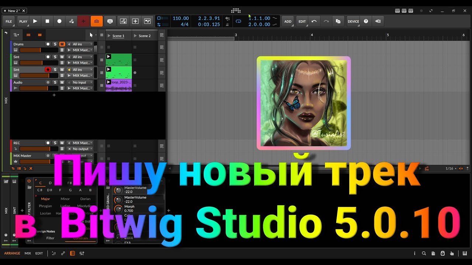Toggle the orange clip launcher overdub button
This screenshot has height=265, width=472.
coord(96,21)
